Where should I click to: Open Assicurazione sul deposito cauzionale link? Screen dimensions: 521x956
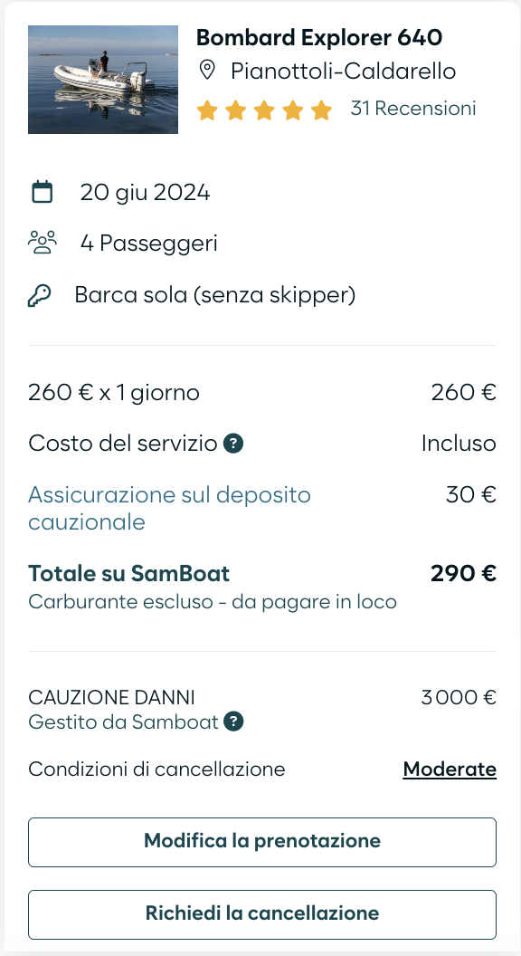pyautogui.click(x=169, y=509)
